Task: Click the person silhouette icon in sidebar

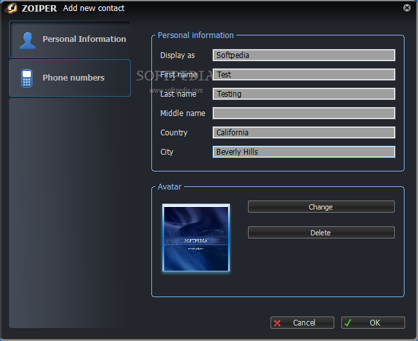Action: [x=28, y=41]
